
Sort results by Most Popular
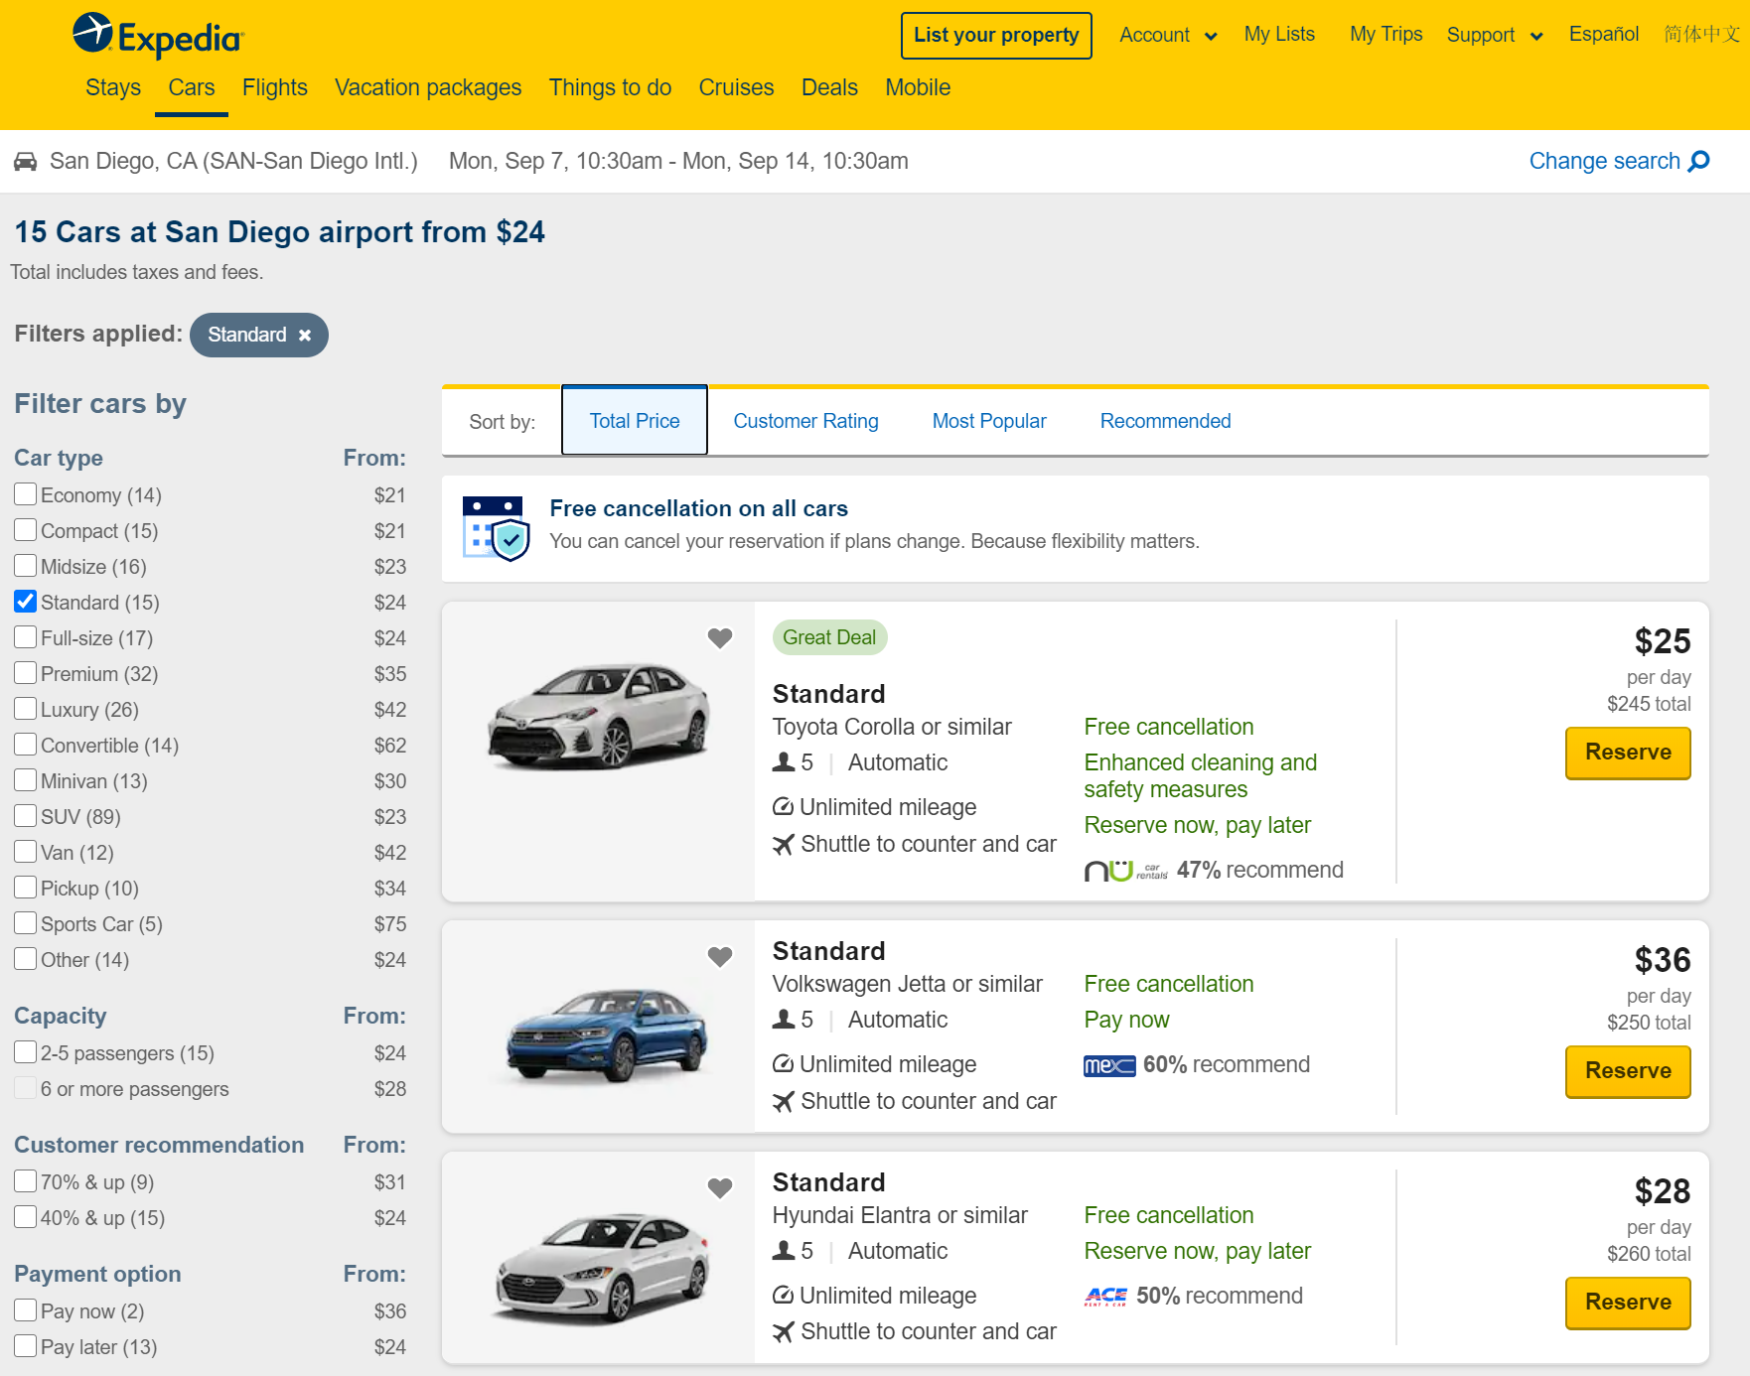[988, 420]
